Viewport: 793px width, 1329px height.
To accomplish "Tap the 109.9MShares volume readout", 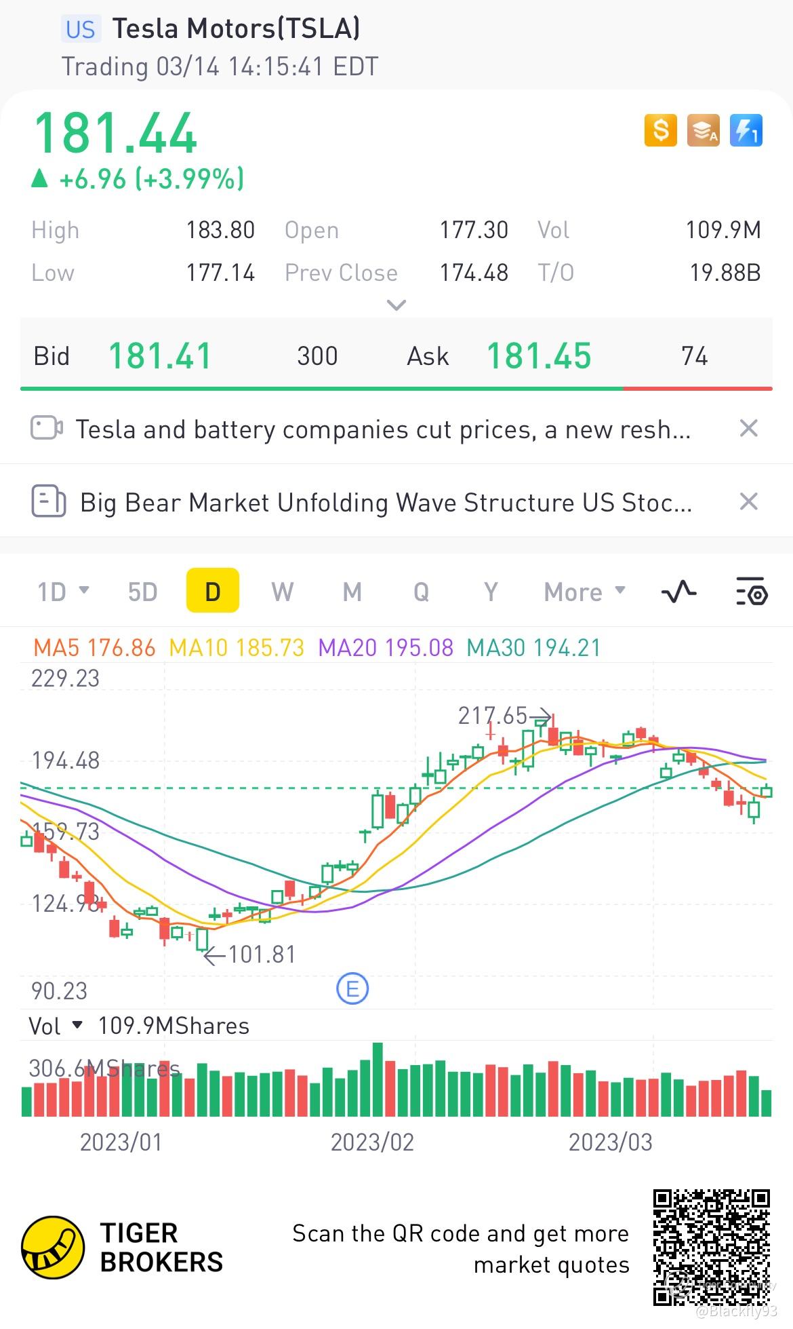I will [x=174, y=1026].
